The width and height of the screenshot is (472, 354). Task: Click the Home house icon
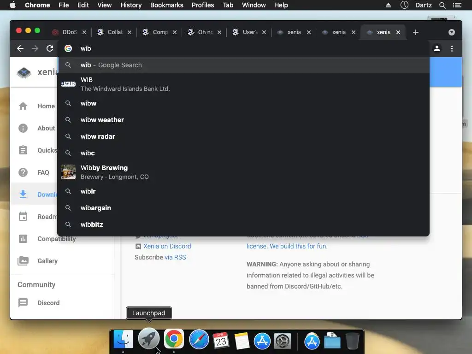(23, 106)
